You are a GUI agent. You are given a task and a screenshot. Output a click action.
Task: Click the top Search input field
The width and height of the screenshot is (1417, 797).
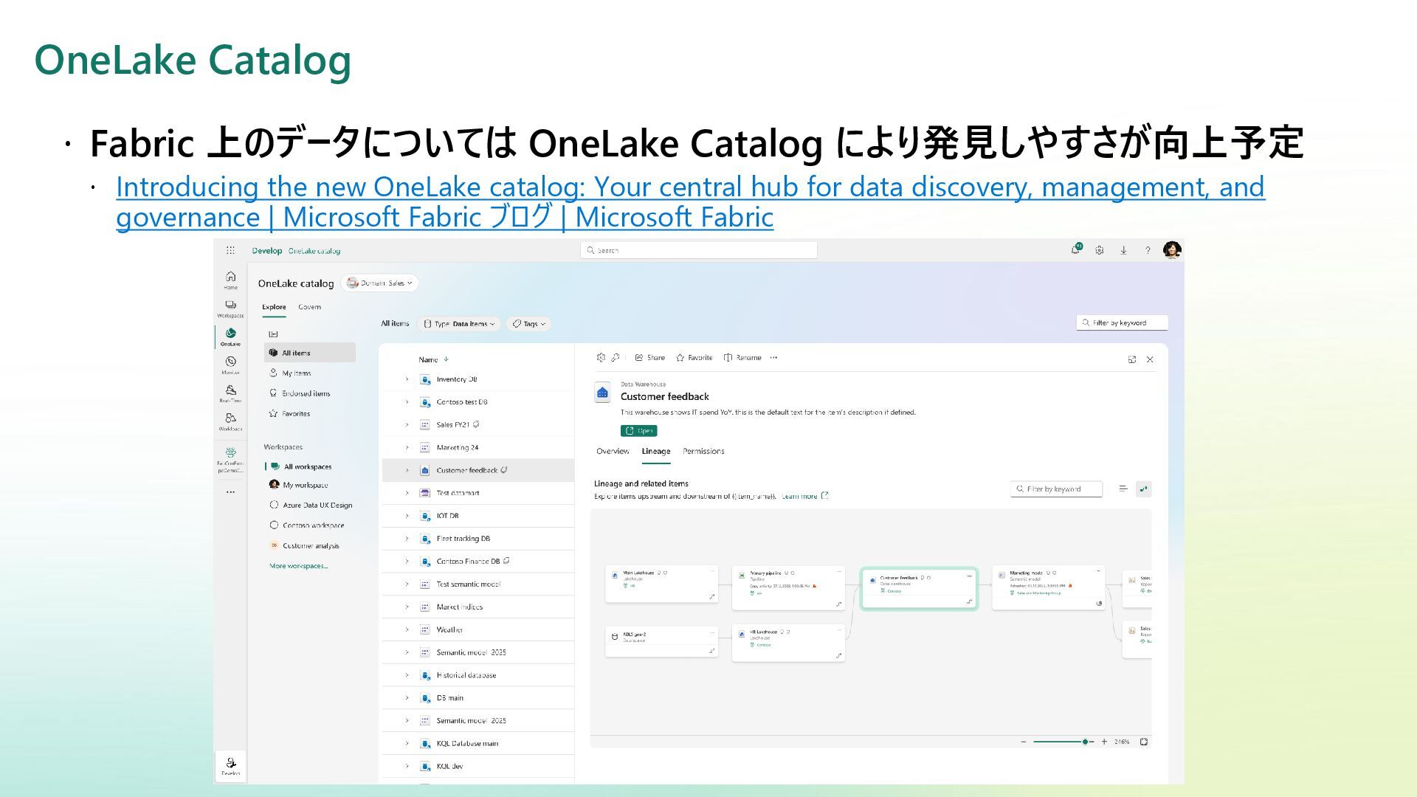(x=699, y=250)
